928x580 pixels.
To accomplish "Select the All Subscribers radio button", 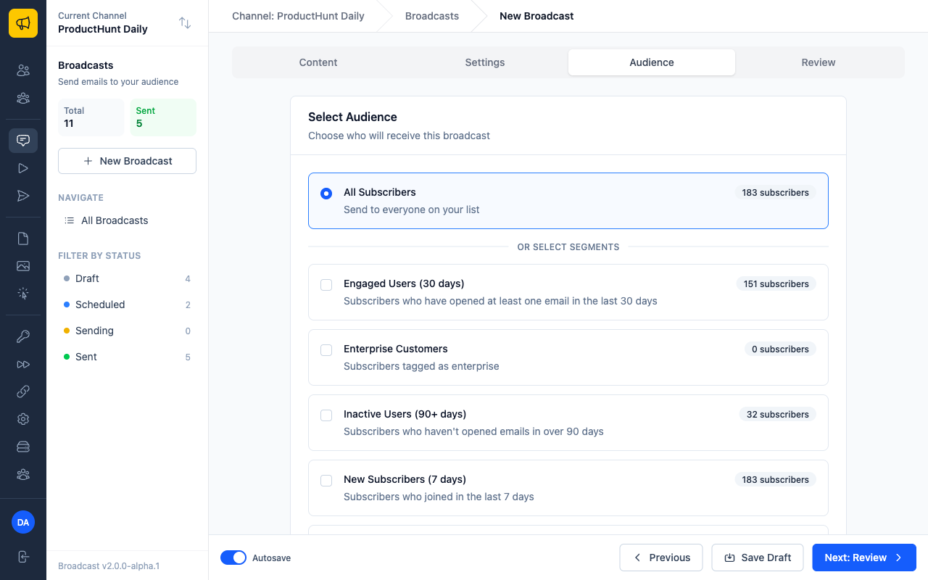I will coord(326,194).
